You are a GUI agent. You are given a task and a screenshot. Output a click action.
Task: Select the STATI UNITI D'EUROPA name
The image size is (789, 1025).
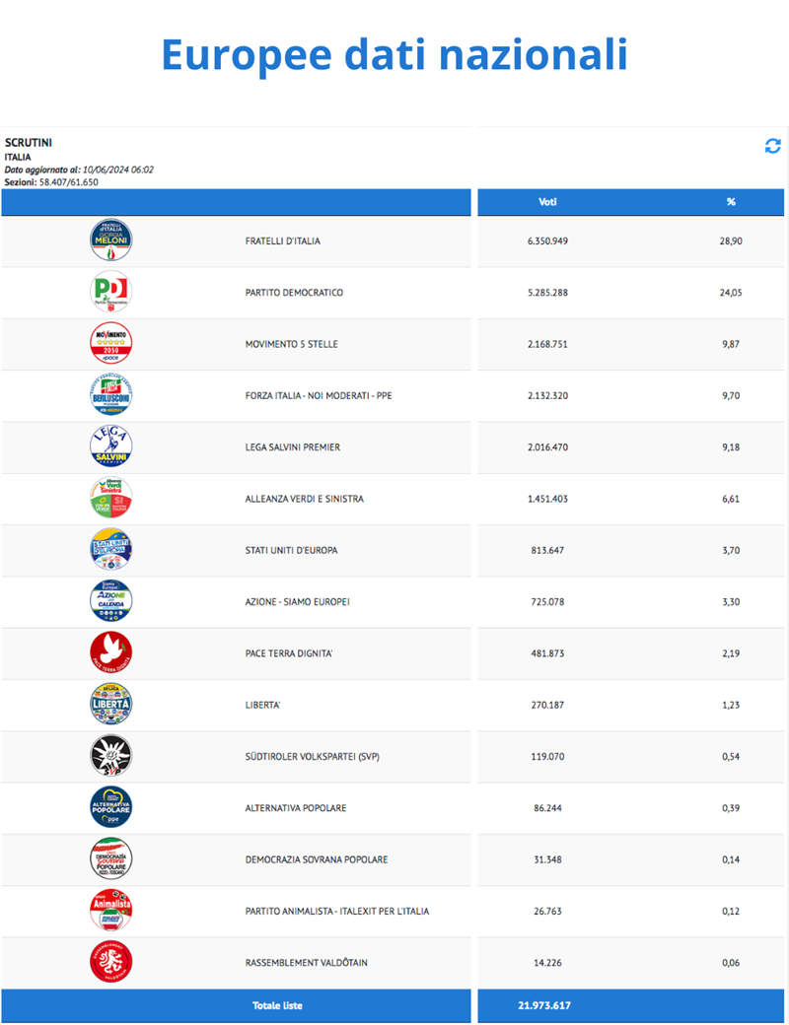[x=291, y=551]
